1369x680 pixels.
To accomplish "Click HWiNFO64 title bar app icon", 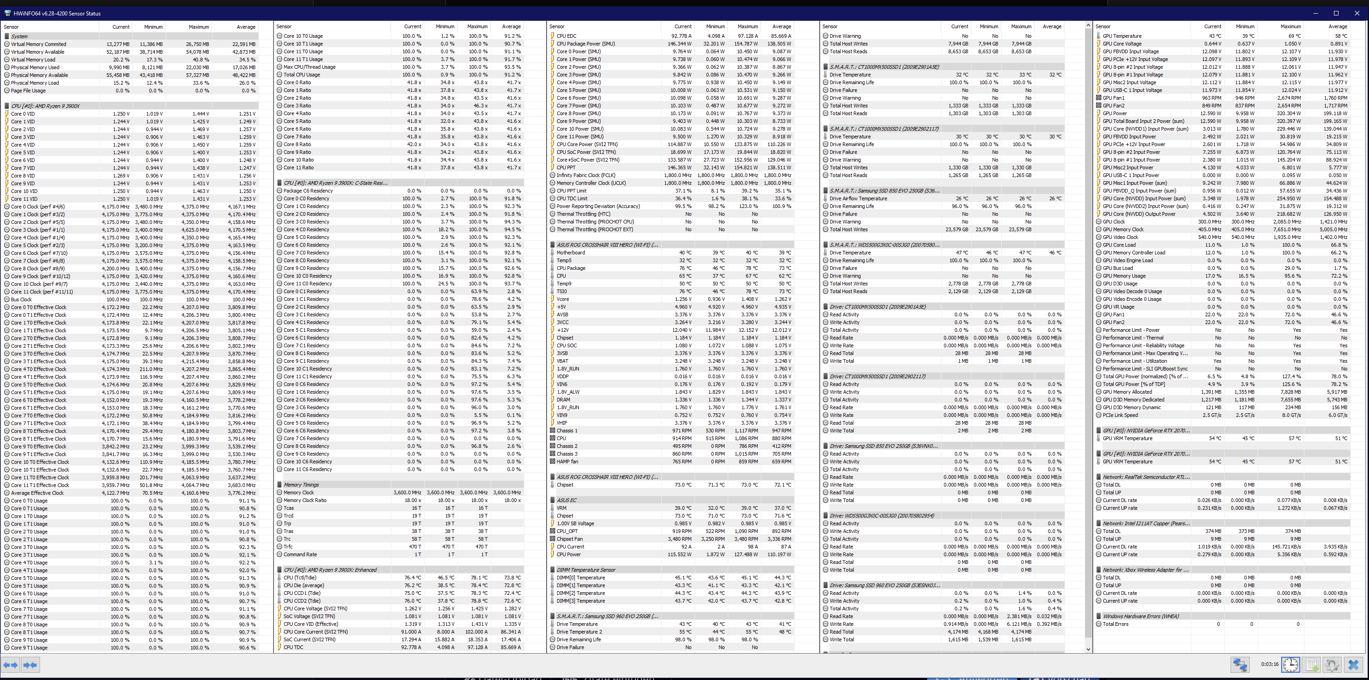I will tap(7, 13).
